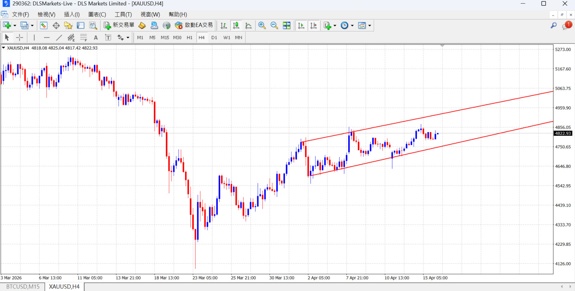Open the 工具(T) menu
The height and width of the screenshot is (291, 575).
point(123,14)
